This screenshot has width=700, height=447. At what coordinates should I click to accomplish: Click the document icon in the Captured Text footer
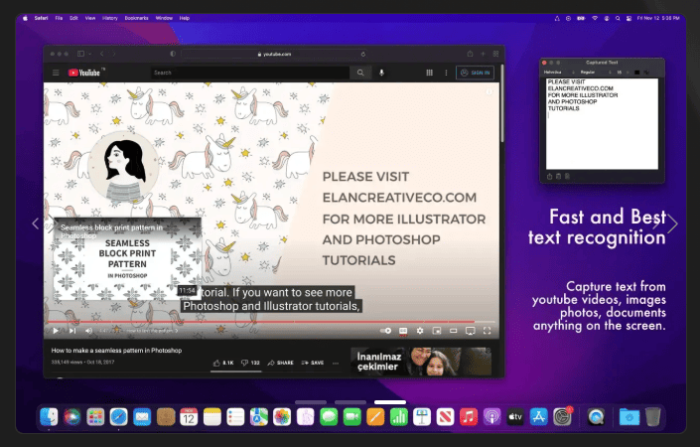coord(567,177)
